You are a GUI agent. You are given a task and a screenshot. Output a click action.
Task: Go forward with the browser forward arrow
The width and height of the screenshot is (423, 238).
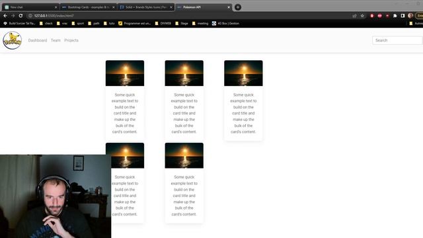point(13,16)
